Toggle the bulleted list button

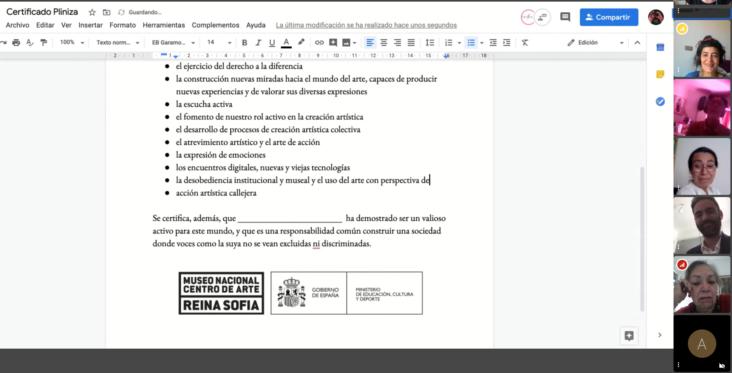(471, 42)
